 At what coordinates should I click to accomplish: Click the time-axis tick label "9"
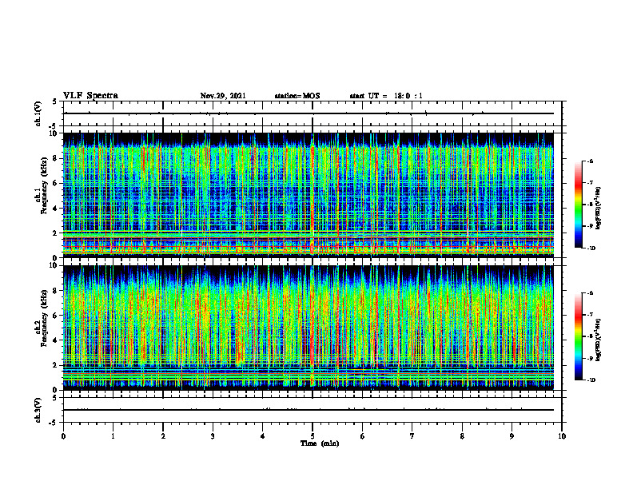512,436
